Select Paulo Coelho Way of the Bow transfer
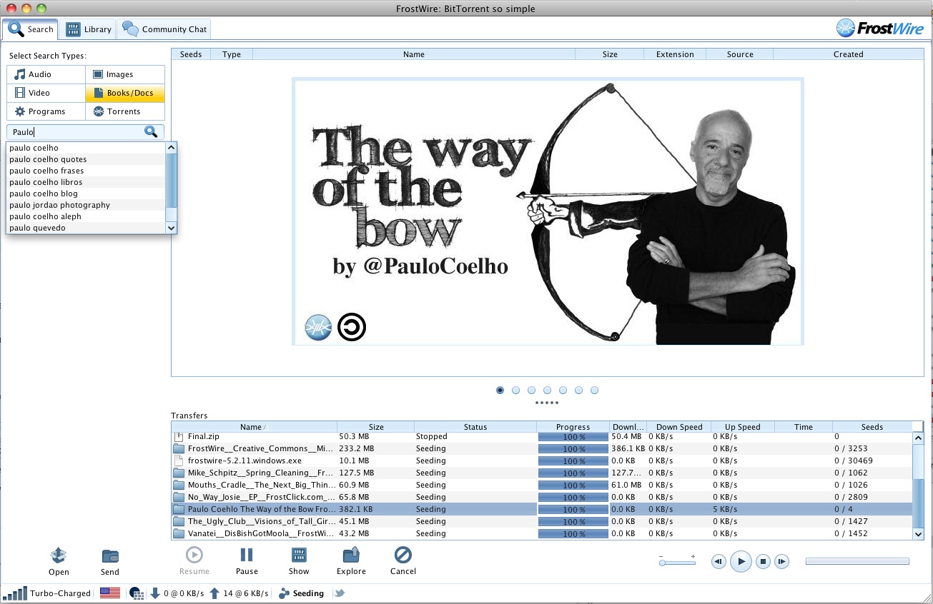The height and width of the screenshot is (604, 933). pos(543,509)
